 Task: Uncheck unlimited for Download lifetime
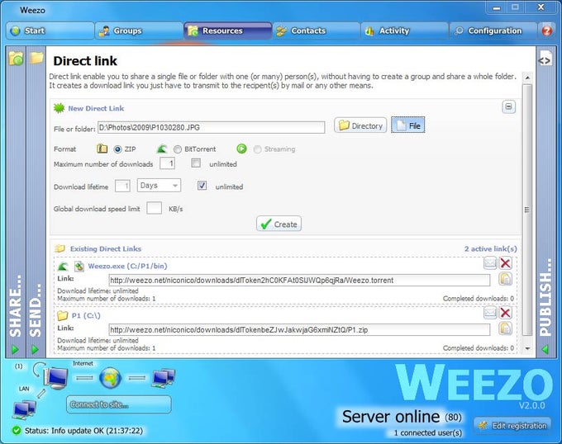coord(202,186)
